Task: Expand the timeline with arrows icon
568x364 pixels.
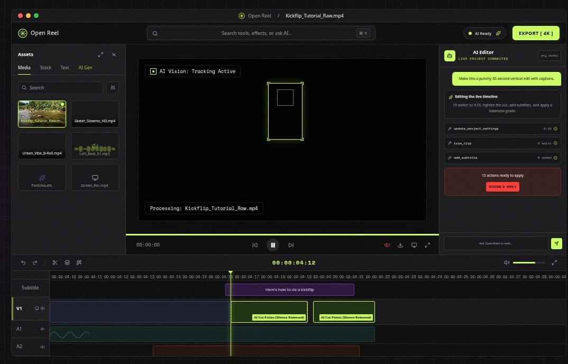Action: click(x=554, y=262)
